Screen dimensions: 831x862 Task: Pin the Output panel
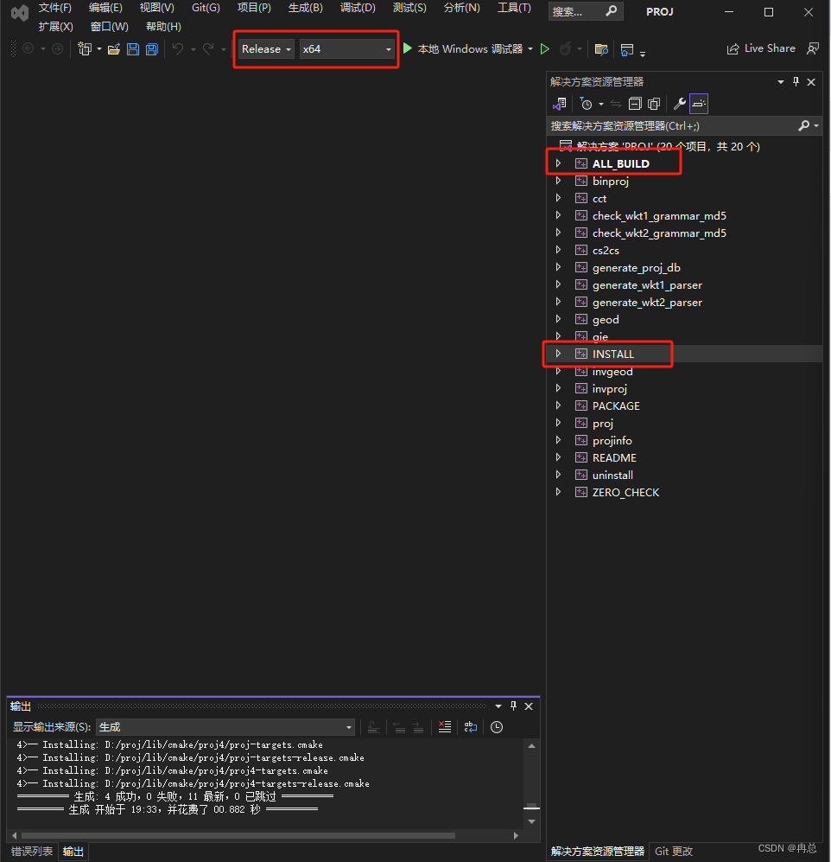[x=513, y=706]
